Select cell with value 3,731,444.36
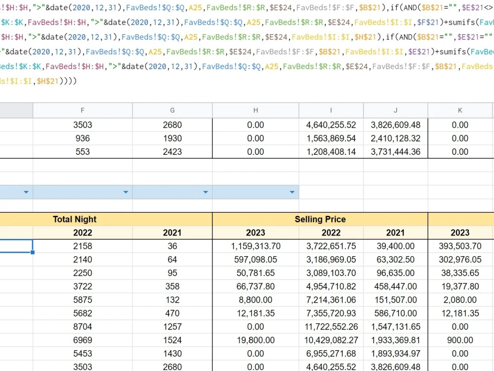 click(395, 152)
